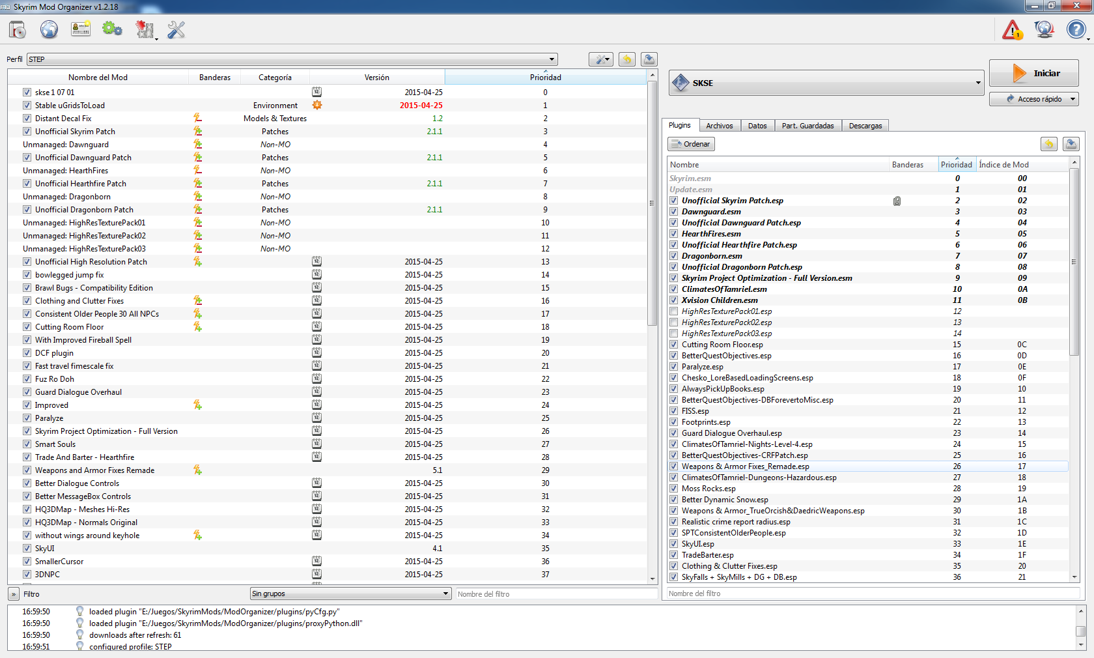
Task: Enable the HighResTexturePack03.esp plugin
Action: (674, 334)
